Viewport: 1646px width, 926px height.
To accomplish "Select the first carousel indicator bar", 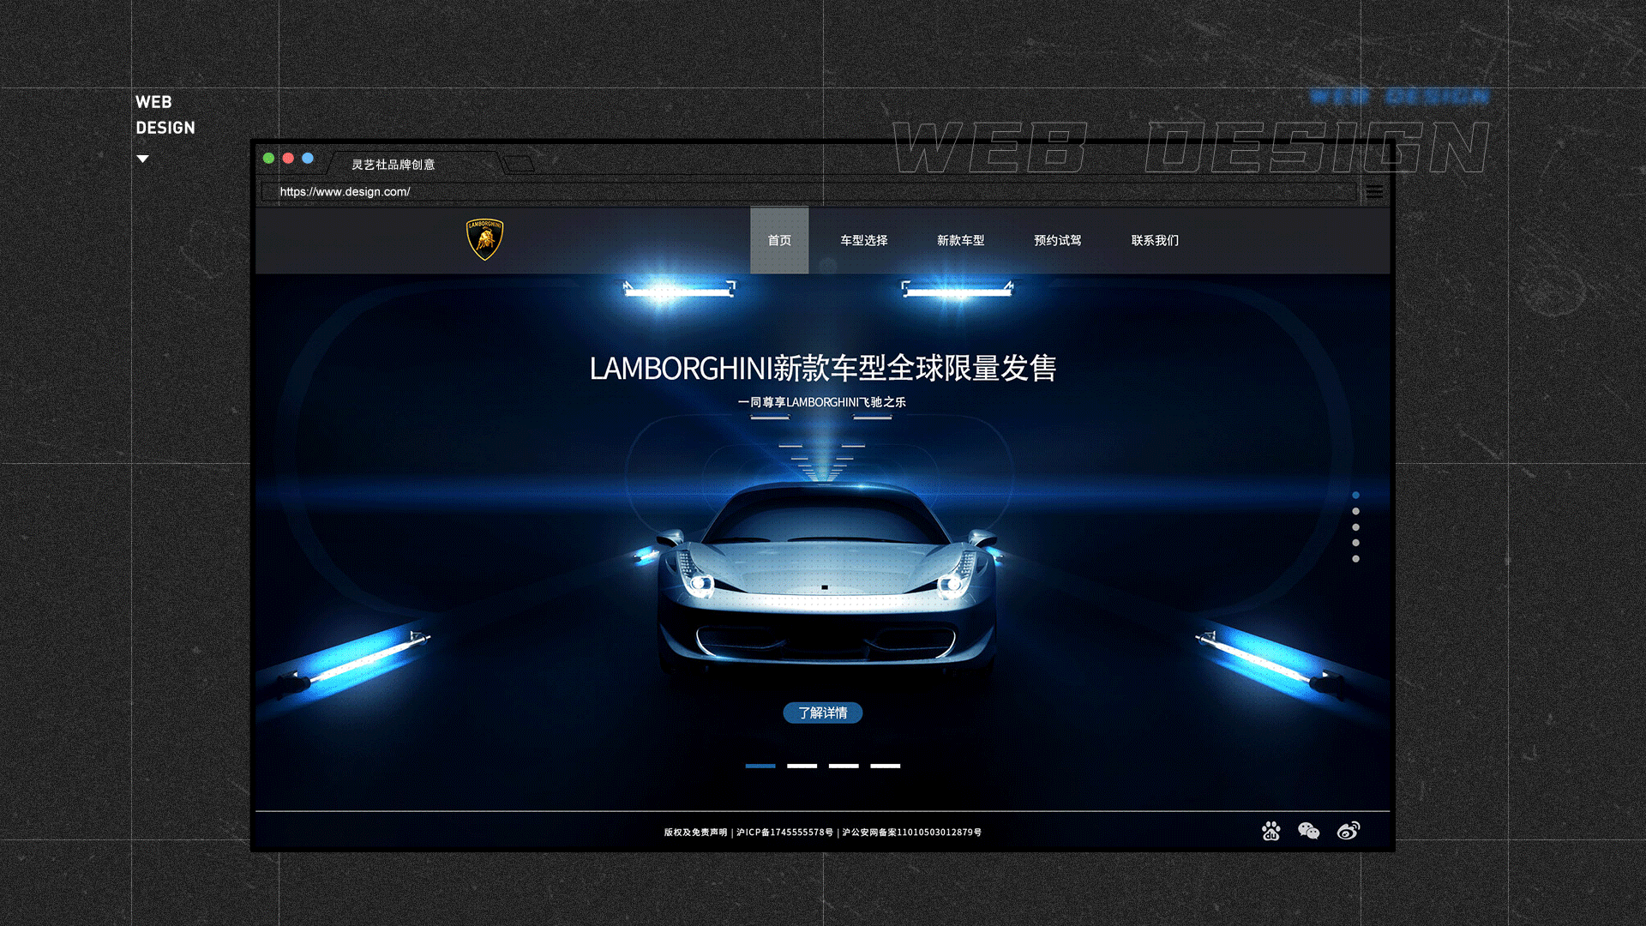I will pyautogui.click(x=761, y=767).
